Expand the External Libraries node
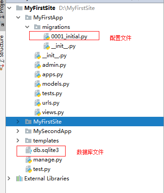 pos(9,179)
